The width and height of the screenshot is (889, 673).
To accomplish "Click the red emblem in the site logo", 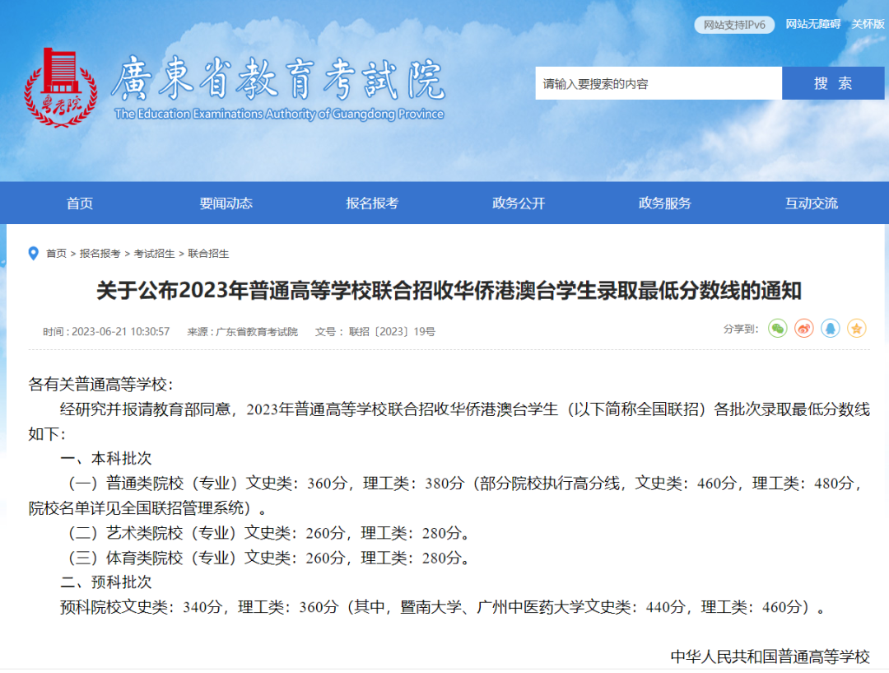I will coord(60,86).
